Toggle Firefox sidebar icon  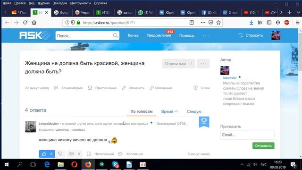269,23
